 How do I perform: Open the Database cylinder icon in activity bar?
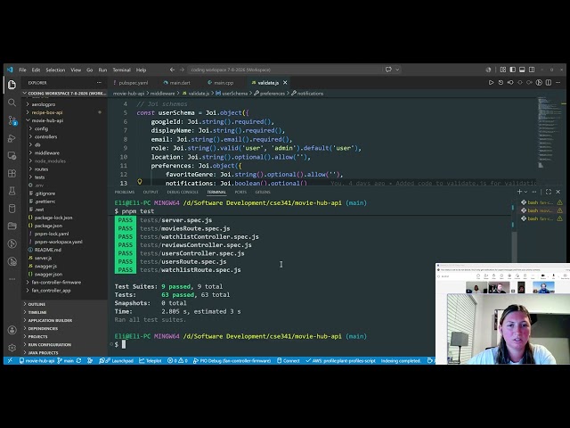click(x=12, y=208)
